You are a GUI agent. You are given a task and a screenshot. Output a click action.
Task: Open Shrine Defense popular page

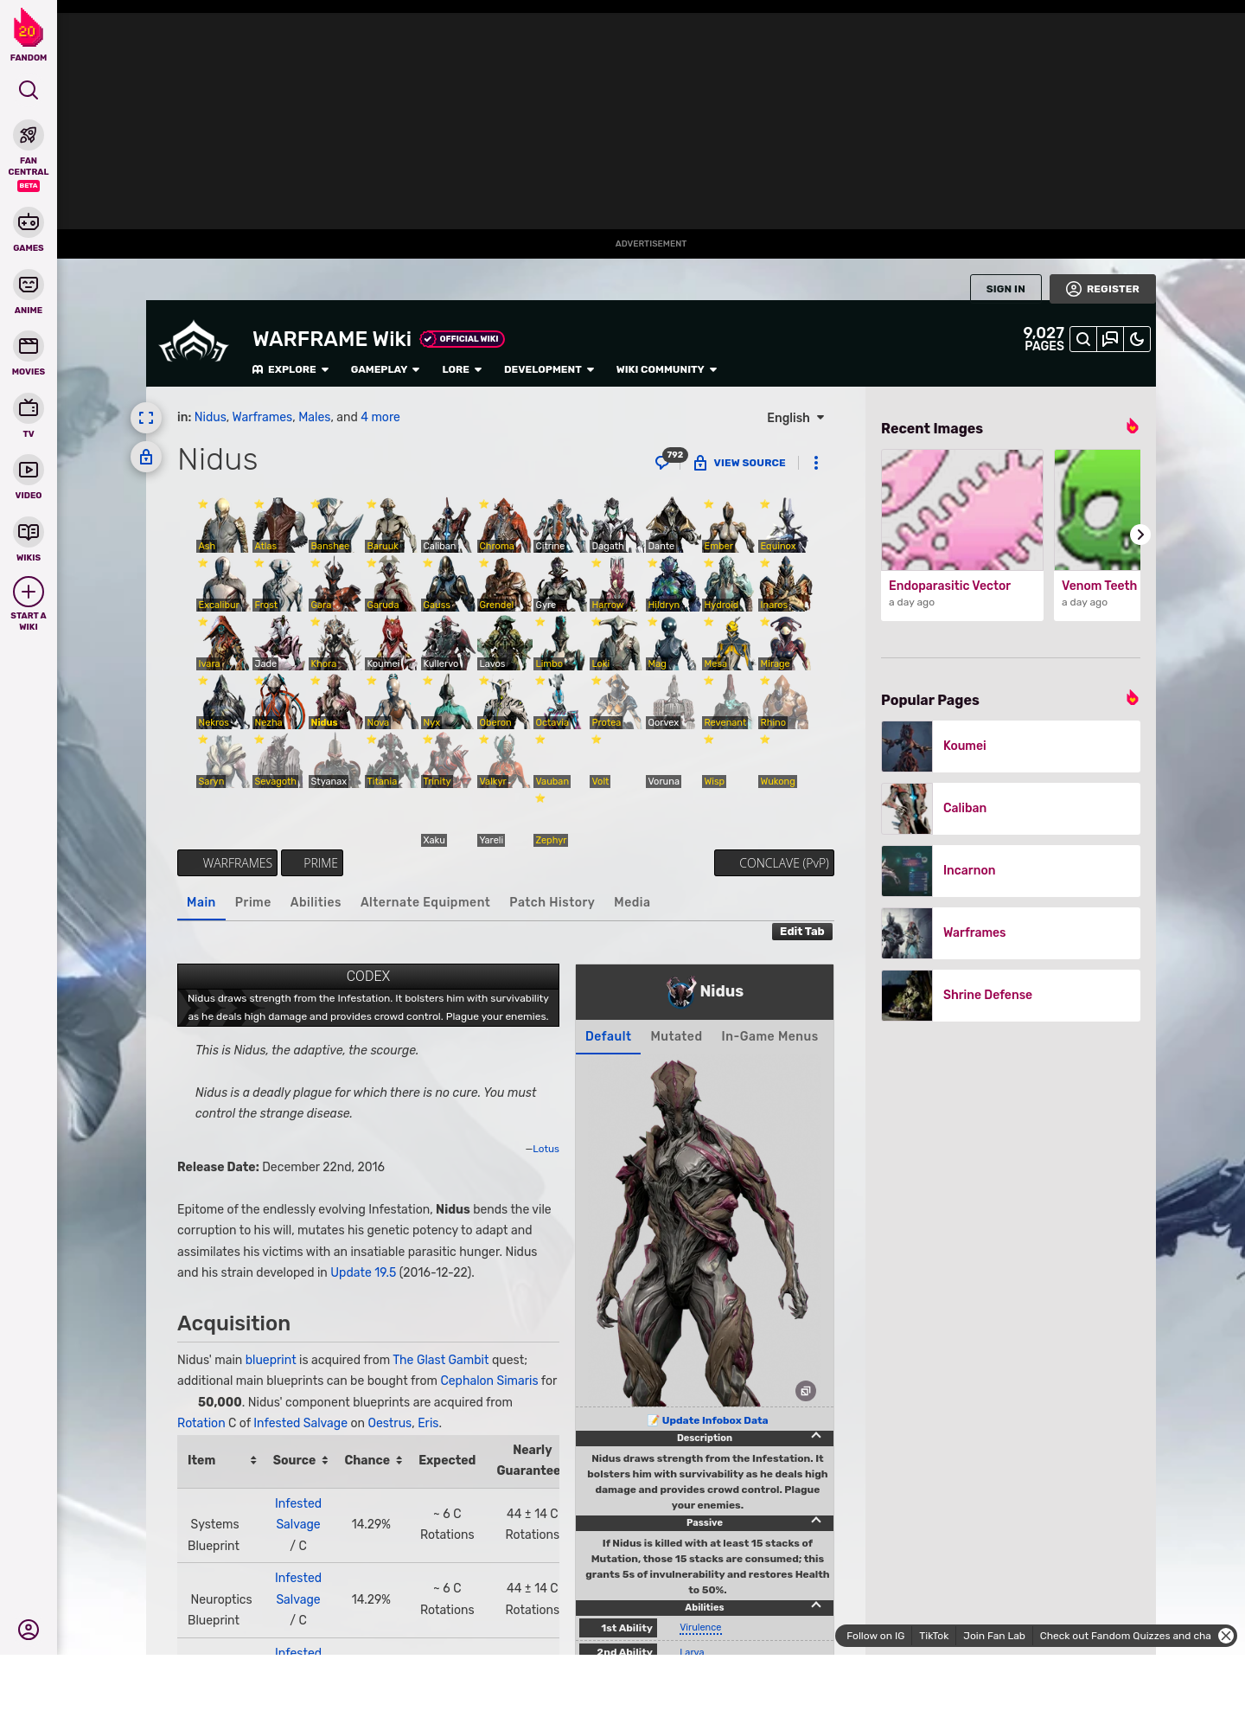click(1011, 995)
